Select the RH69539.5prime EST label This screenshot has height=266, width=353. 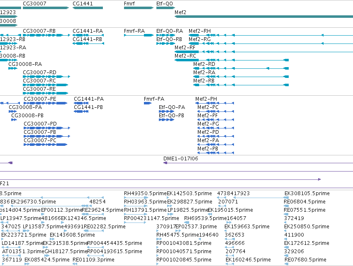[x=205, y=218]
